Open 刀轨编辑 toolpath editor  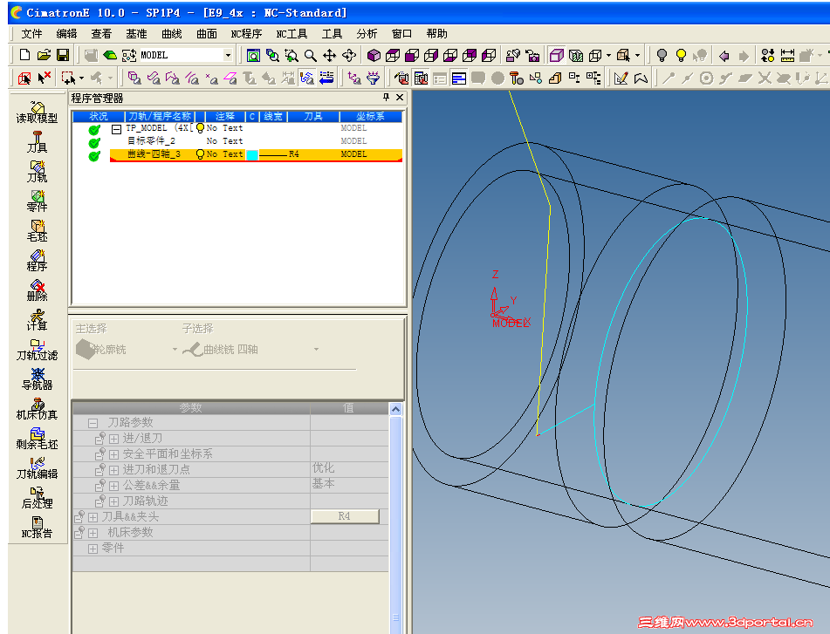pos(37,467)
